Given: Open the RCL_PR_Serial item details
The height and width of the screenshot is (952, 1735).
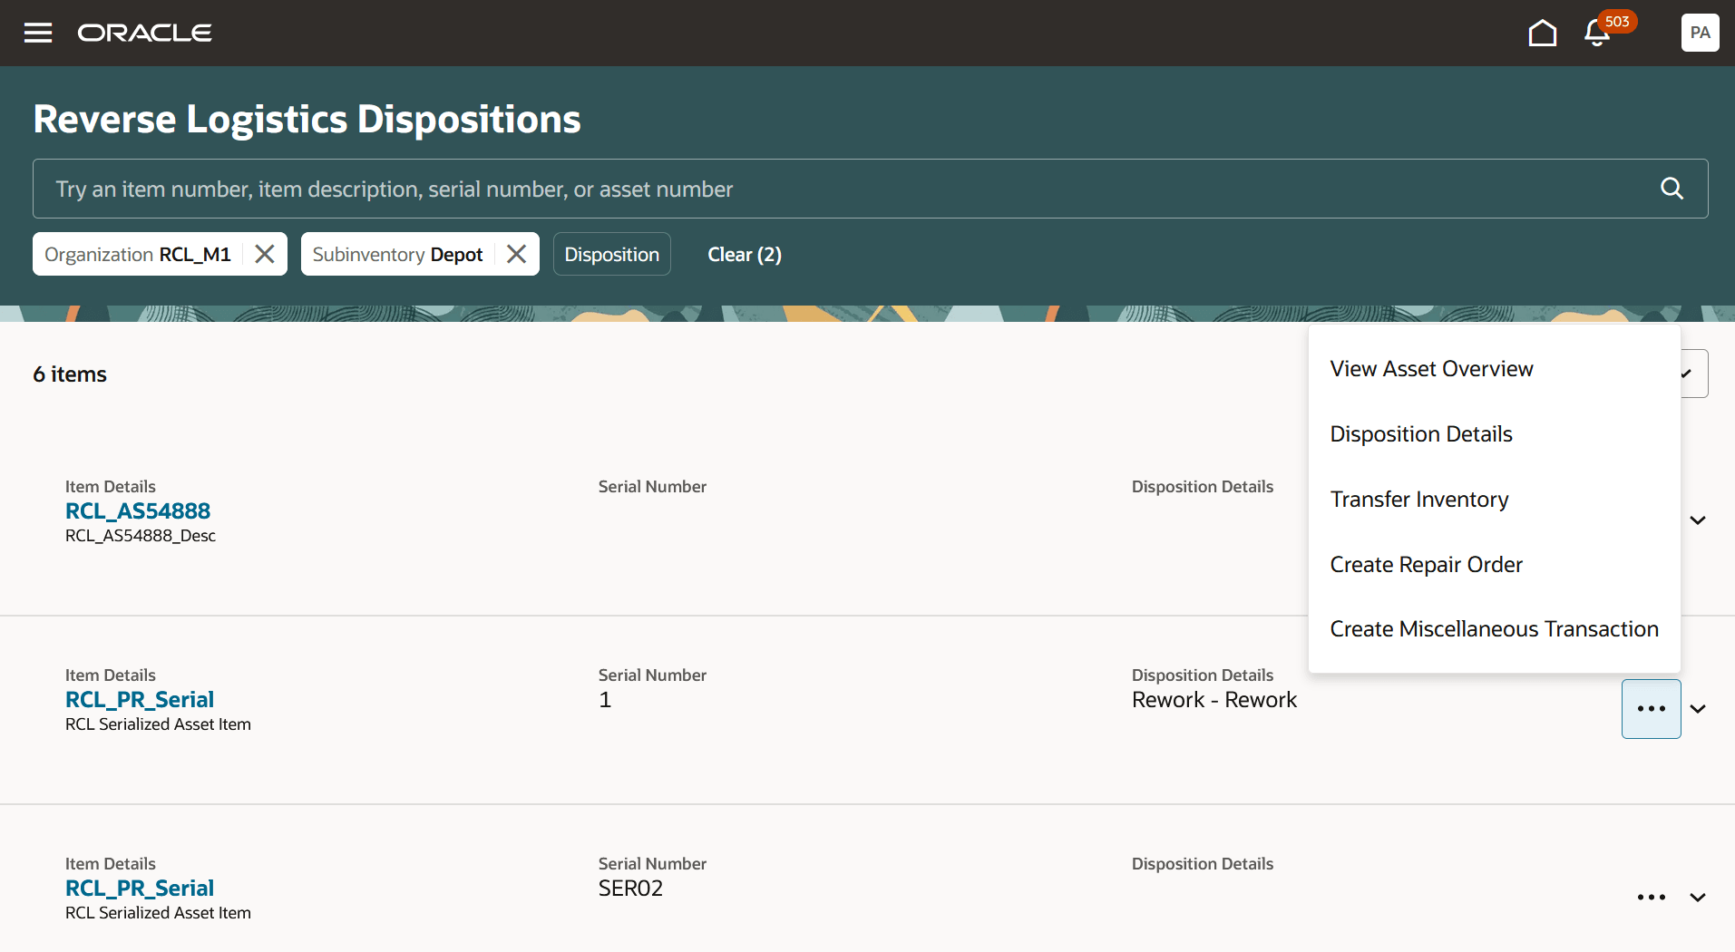Looking at the screenshot, I should (x=139, y=699).
